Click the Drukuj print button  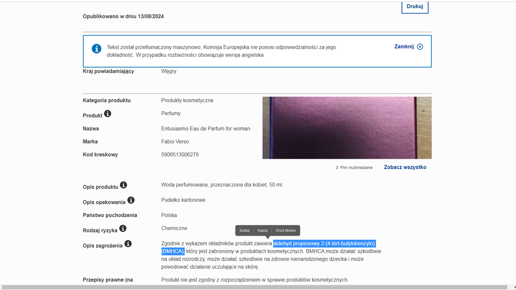(415, 7)
